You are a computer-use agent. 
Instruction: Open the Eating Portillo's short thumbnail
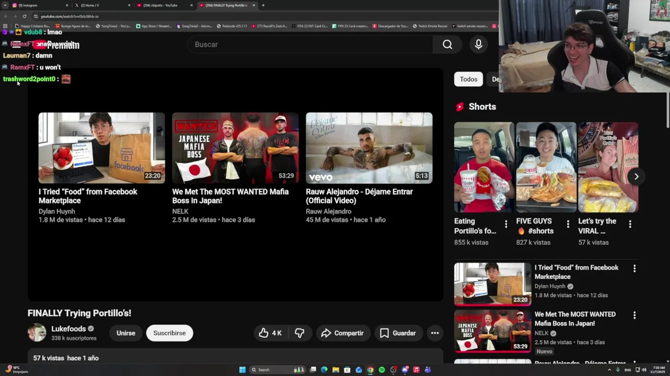(484, 167)
